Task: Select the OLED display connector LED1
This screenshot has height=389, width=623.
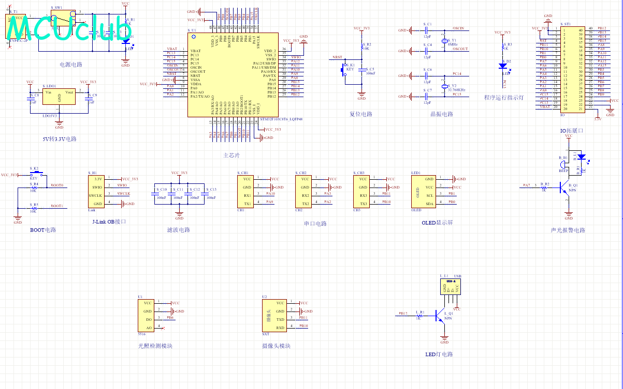Action: pos(424,191)
